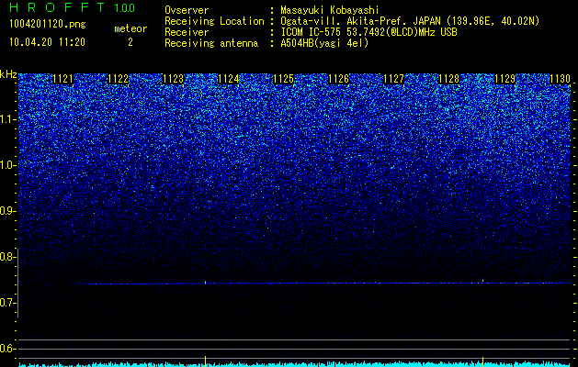Click the 1130 time marker
The width and height of the screenshot is (578, 367).
tap(560, 79)
